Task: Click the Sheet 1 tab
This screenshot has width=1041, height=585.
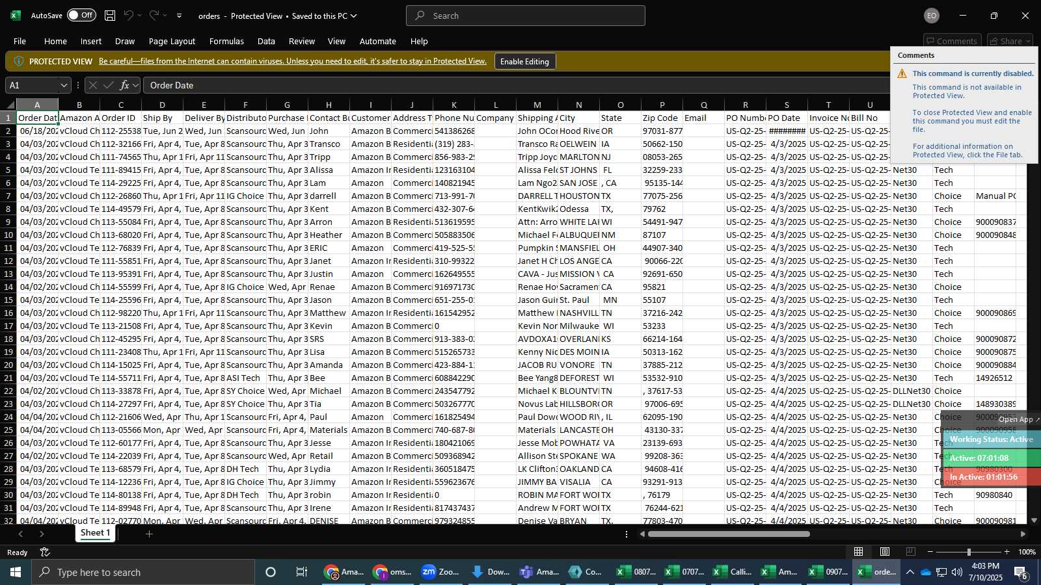Action: tap(95, 533)
